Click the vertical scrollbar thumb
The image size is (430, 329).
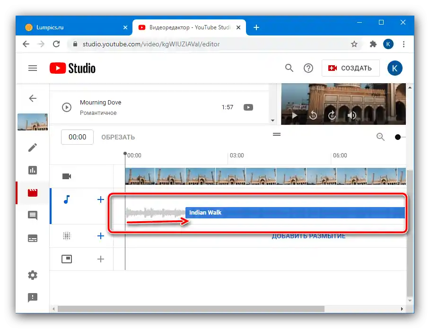410,233
